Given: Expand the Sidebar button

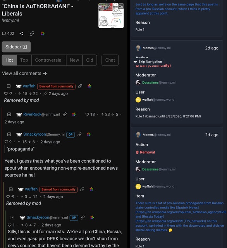Looking at the screenshot, I should 16,47.
